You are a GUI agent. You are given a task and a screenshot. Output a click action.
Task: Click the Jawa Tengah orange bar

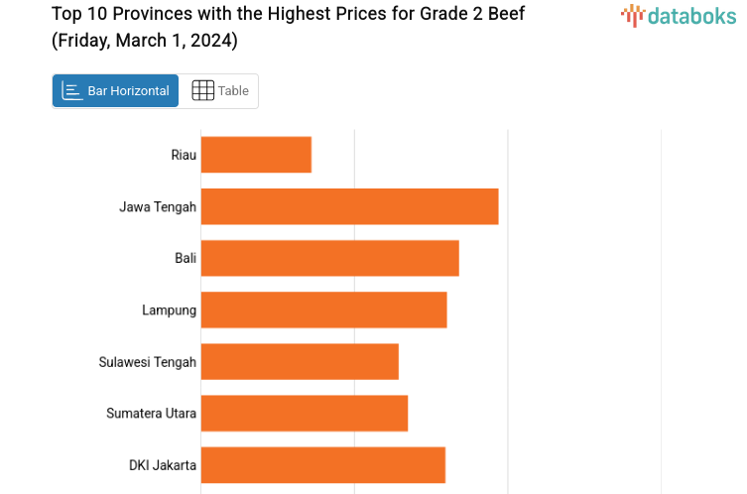click(x=349, y=206)
